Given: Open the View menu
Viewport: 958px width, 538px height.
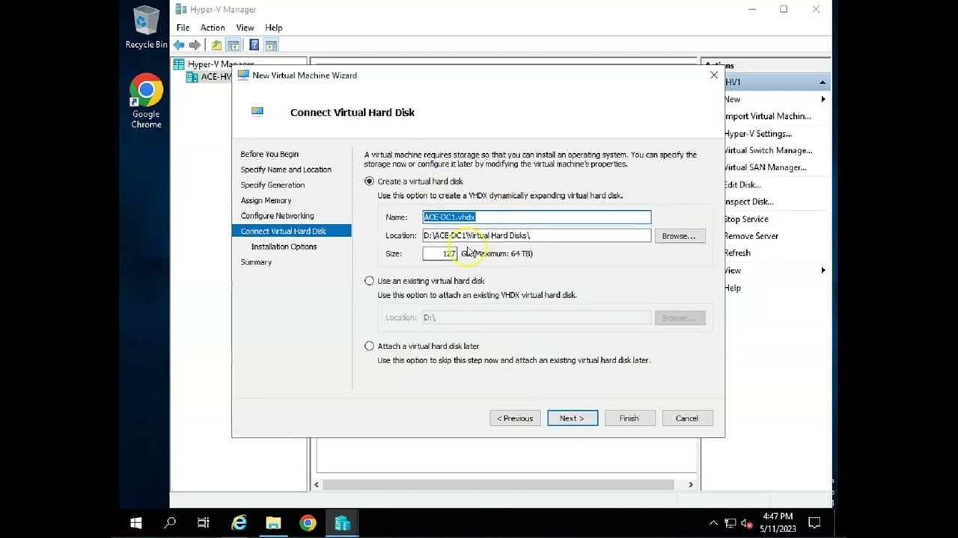Looking at the screenshot, I should tap(245, 28).
